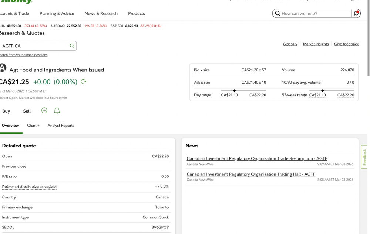Viewport: 370px width, 234px height.
Task: Click the Country Canada value
Action: coord(162,197)
